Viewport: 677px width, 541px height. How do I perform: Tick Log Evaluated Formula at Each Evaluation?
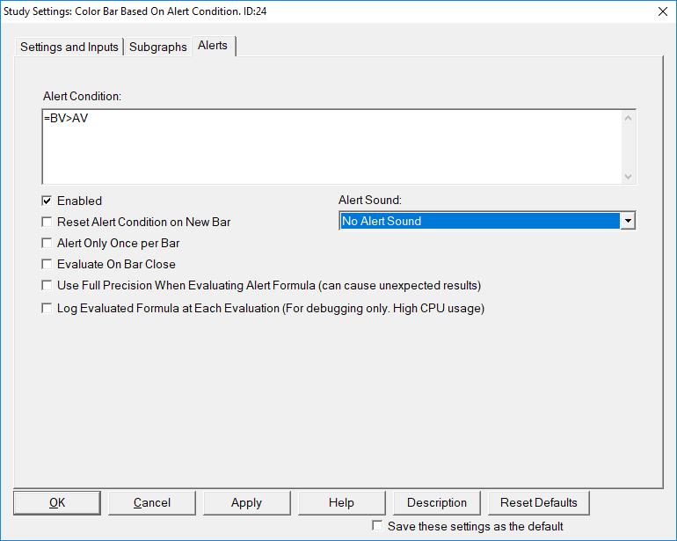coord(47,308)
